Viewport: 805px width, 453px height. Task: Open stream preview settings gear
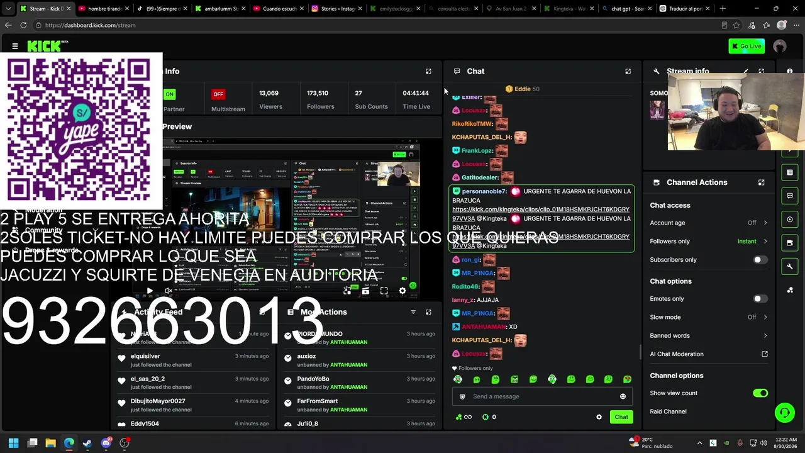402,291
